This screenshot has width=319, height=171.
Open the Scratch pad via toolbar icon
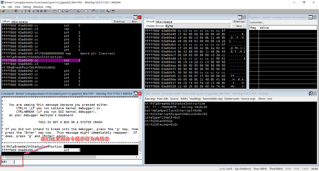coord(86,11)
